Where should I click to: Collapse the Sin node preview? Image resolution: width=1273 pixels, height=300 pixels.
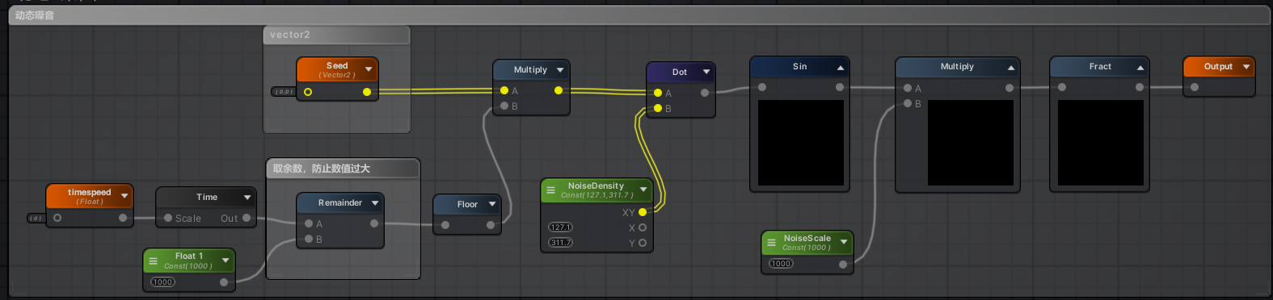841,68
